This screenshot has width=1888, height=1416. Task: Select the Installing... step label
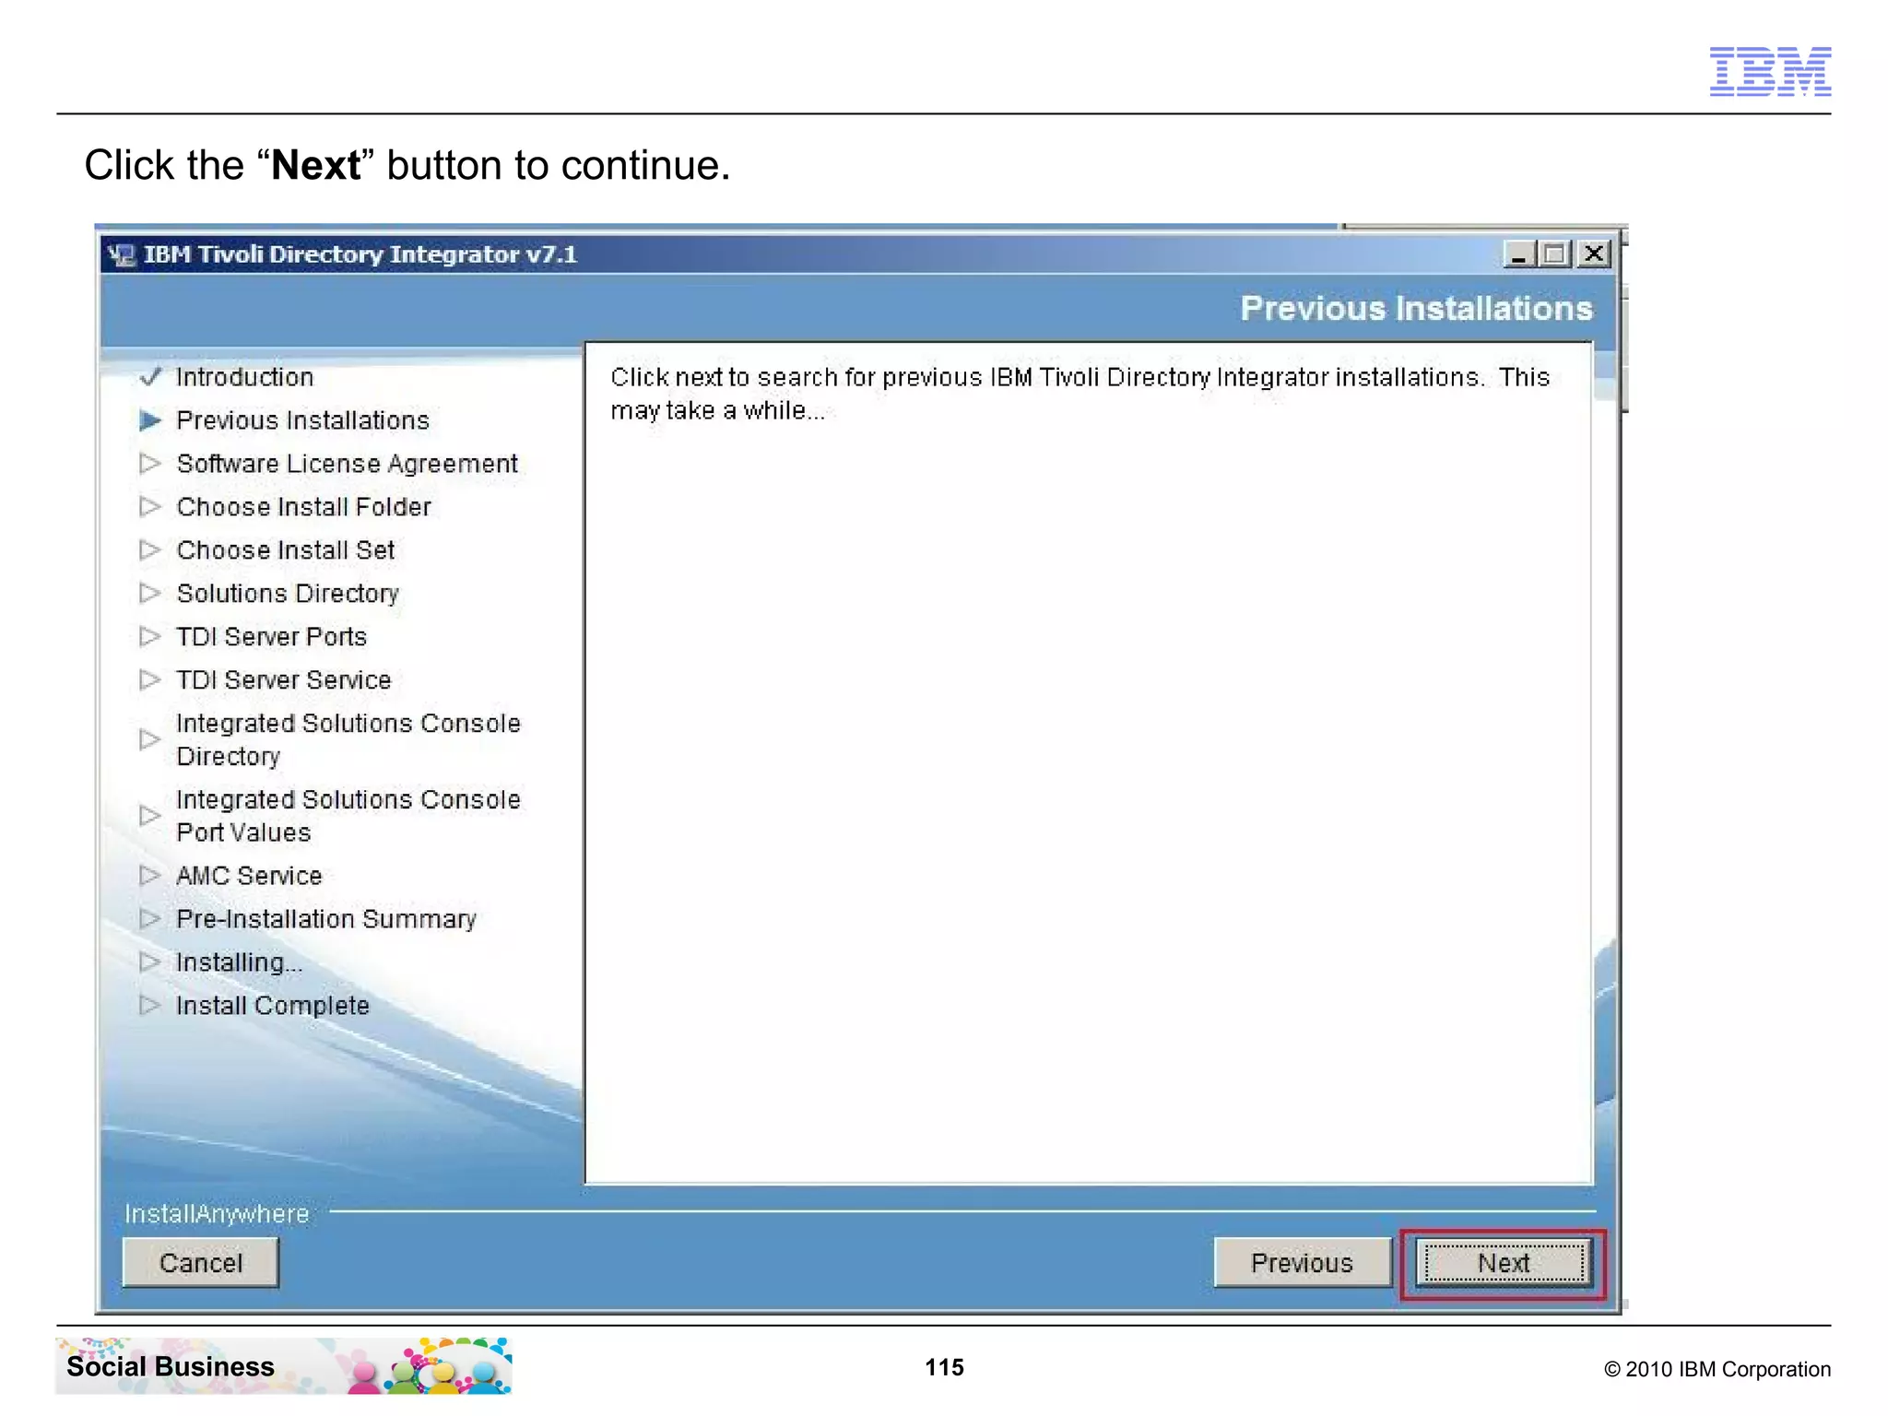point(239,962)
